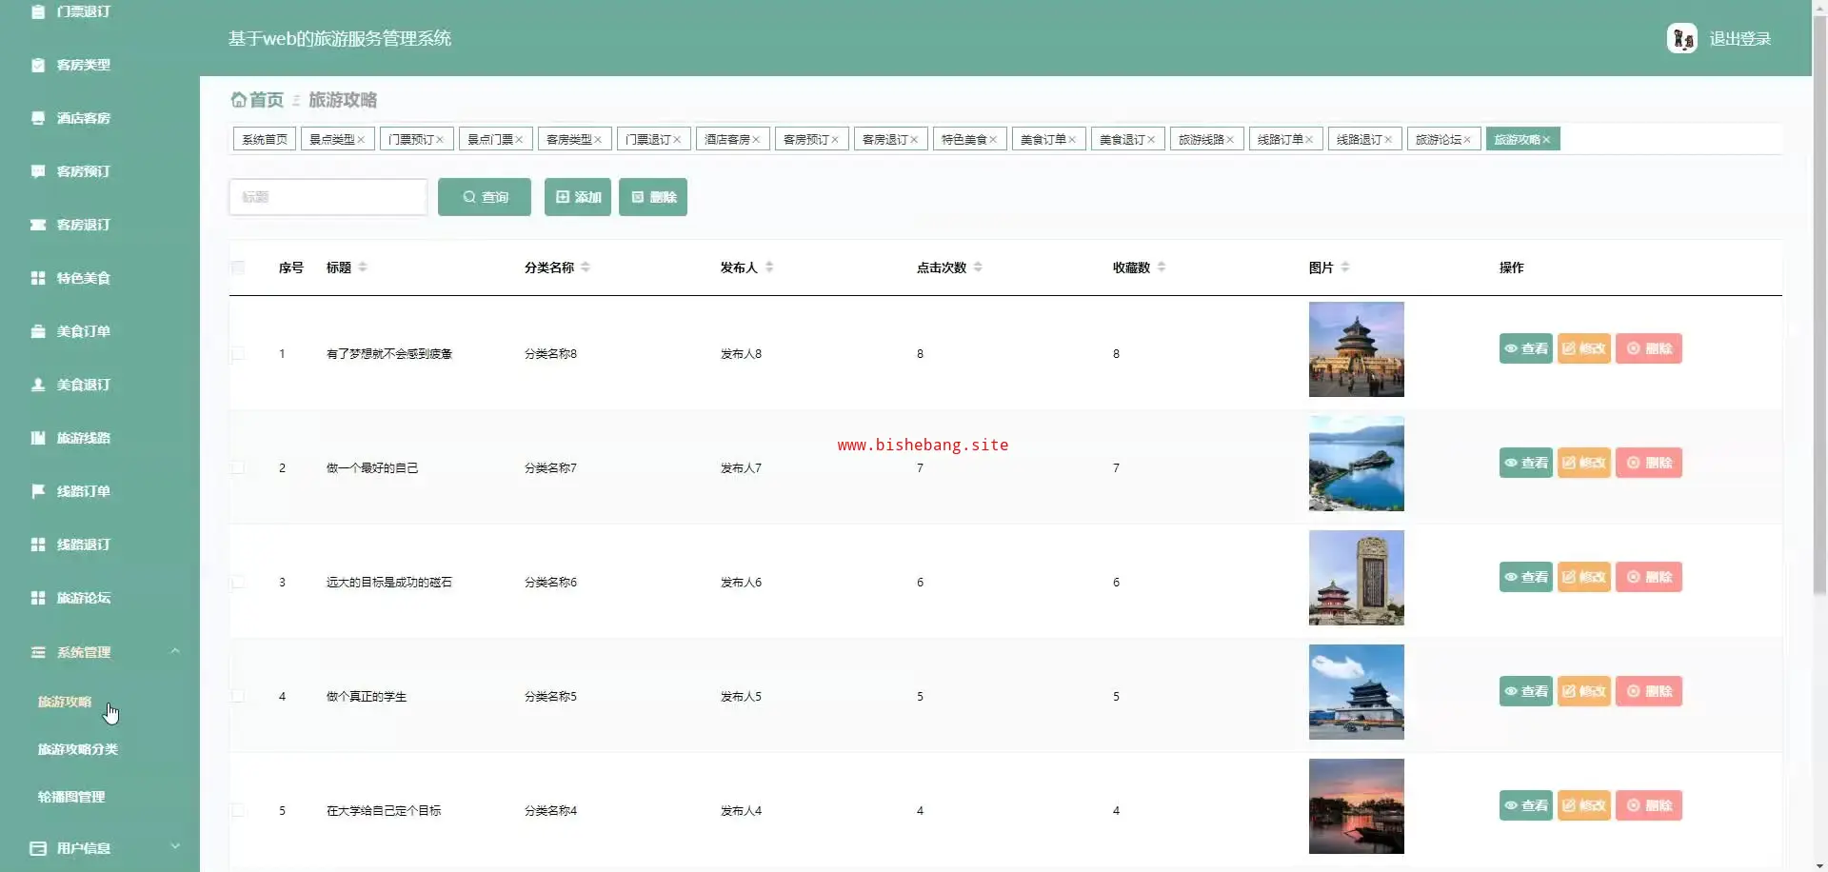1828x872 pixels.
Task: Click the 标题 search input field
Action: pos(328,197)
